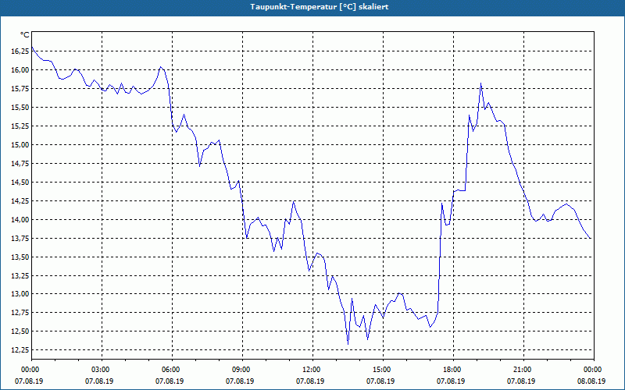Screen dimensions: 625x390
Task: Click the 13,00 y-axis label
Action: click(20, 294)
